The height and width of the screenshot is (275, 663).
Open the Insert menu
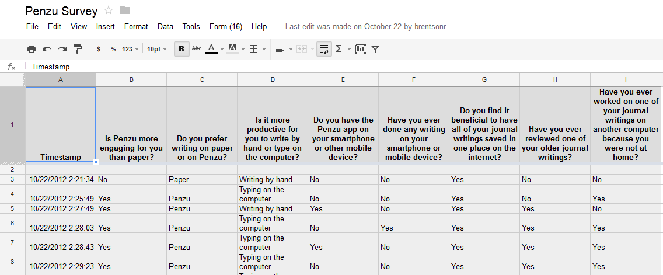coord(105,27)
